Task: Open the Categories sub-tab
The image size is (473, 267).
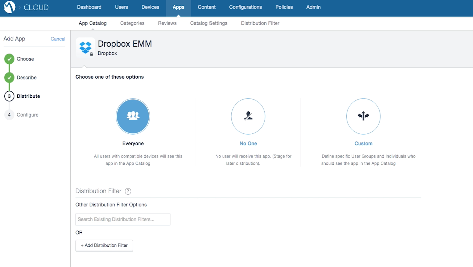Action: (x=132, y=23)
